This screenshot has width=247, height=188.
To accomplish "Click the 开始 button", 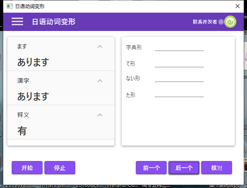I will tap(27, 168).
